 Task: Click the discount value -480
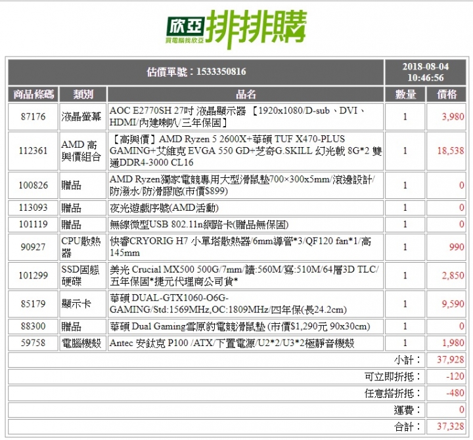click(455, 393)
